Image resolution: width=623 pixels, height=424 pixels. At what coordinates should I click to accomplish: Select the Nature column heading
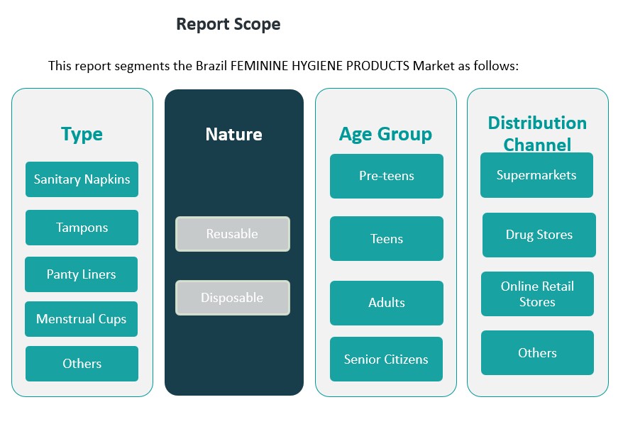233,134
